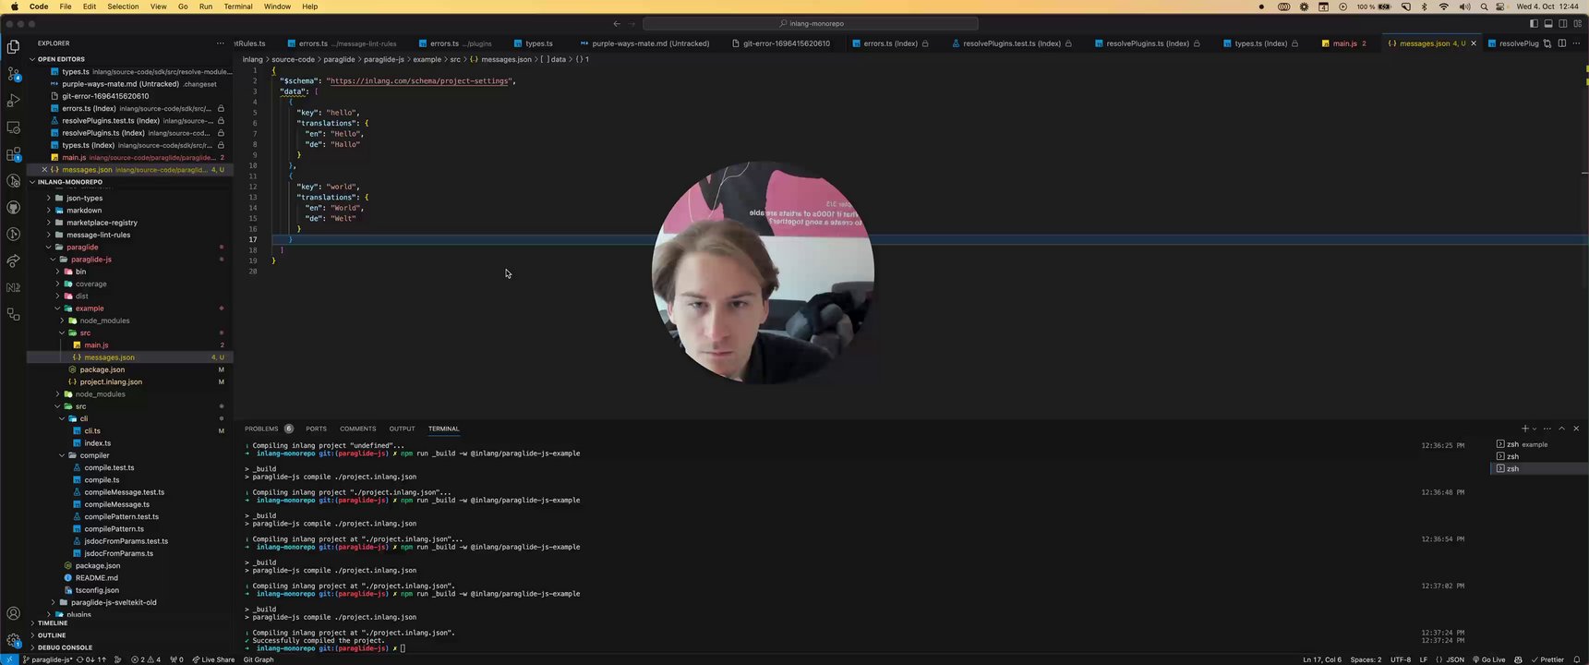Open errors and warnings count in status bar
This screenshot has height=665, width=1589.
[x=146, y=659]
